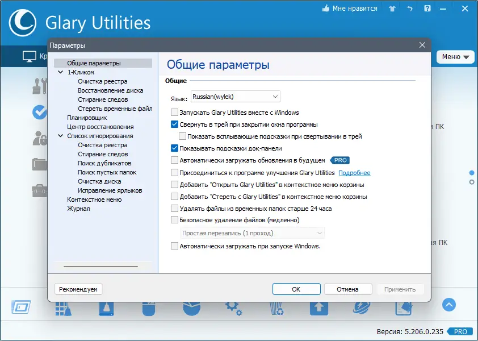Click the mouse-shaped context menu dock icon

(149, 309)
